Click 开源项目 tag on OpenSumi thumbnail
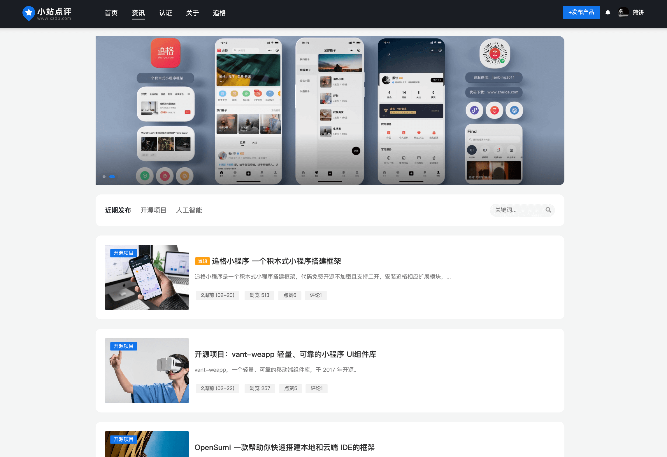Viewport: 667px width, 457px height. (x=124, y=439)
